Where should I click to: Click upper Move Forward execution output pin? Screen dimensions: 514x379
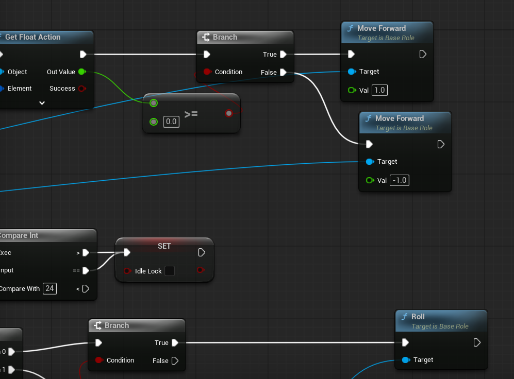click(423, 54)
